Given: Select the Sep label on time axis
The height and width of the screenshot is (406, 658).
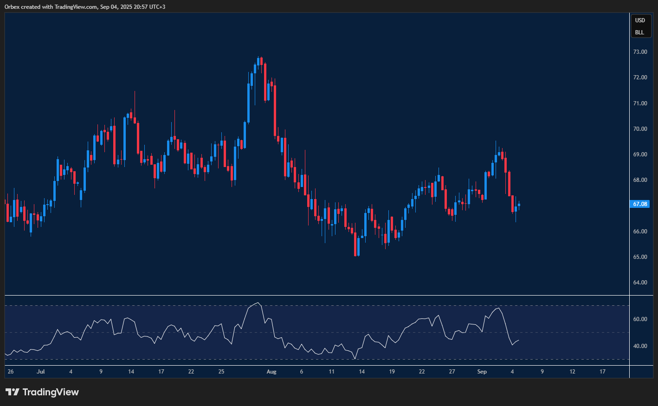Looking at the screenshot, I should coord(482,372).
